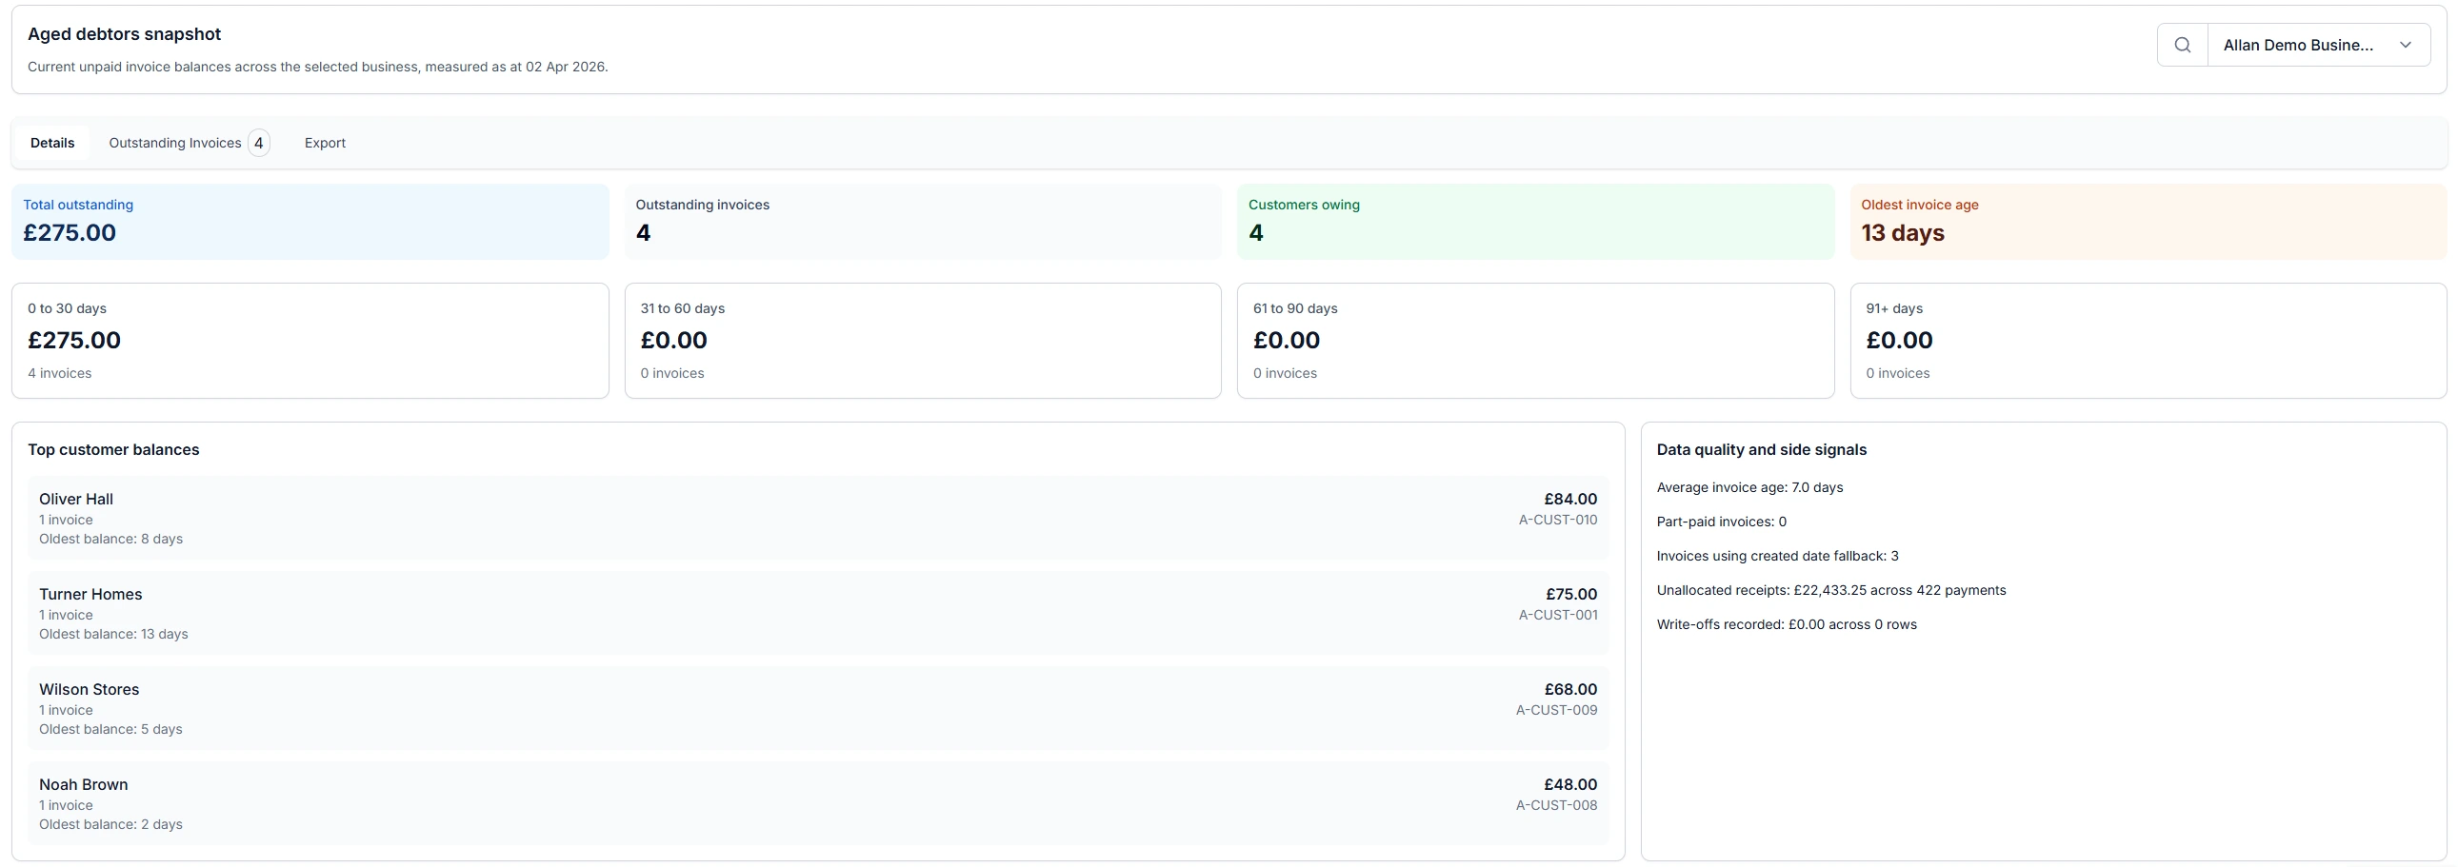Expand the Allan Demo Business chevron

(2406, 44)
